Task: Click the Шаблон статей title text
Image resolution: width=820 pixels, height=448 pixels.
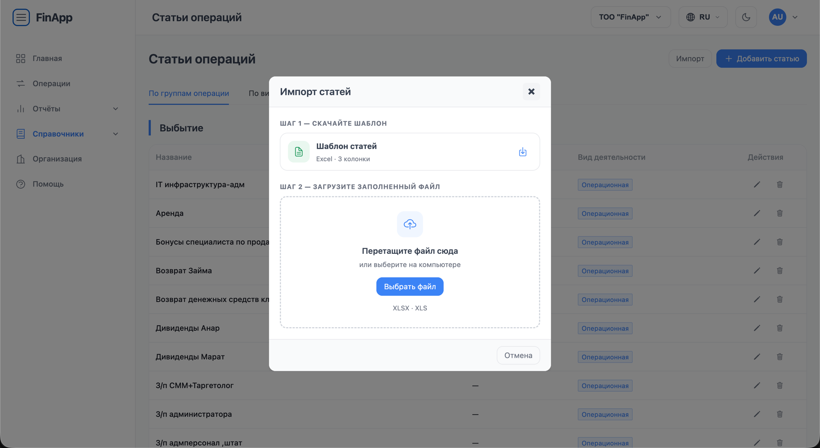Action: (x=346, y=146)
